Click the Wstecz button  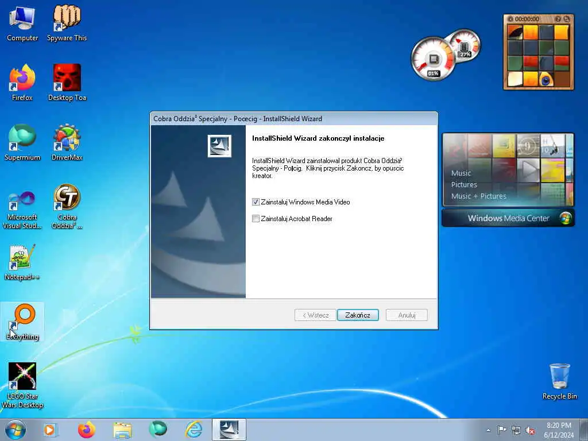315,315
